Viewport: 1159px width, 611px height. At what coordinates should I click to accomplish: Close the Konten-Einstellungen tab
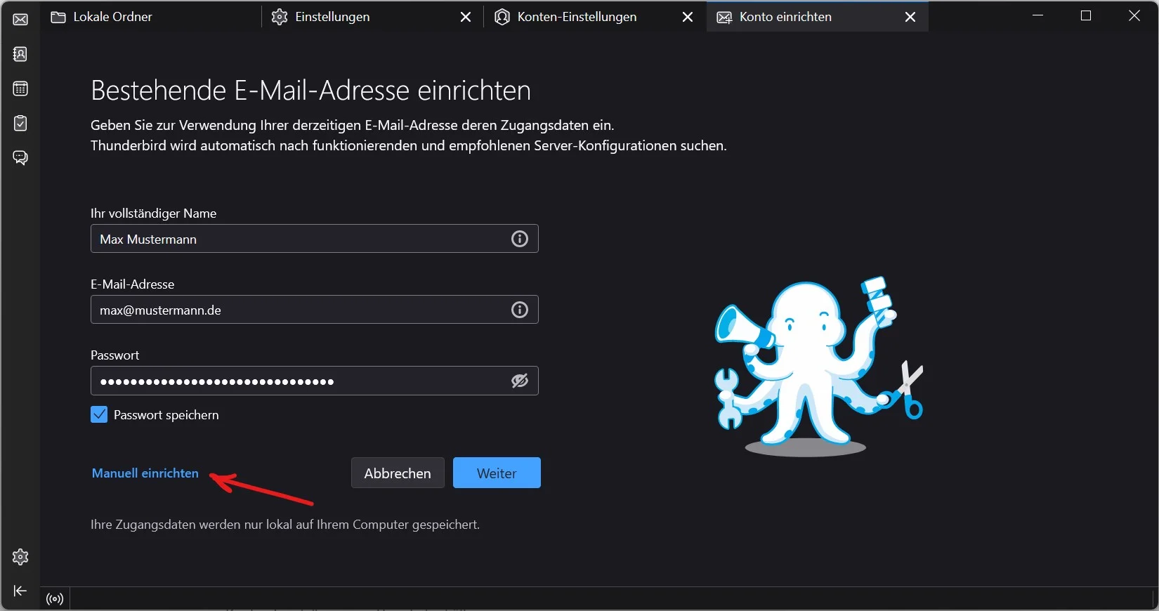click(x=688, y=17)
